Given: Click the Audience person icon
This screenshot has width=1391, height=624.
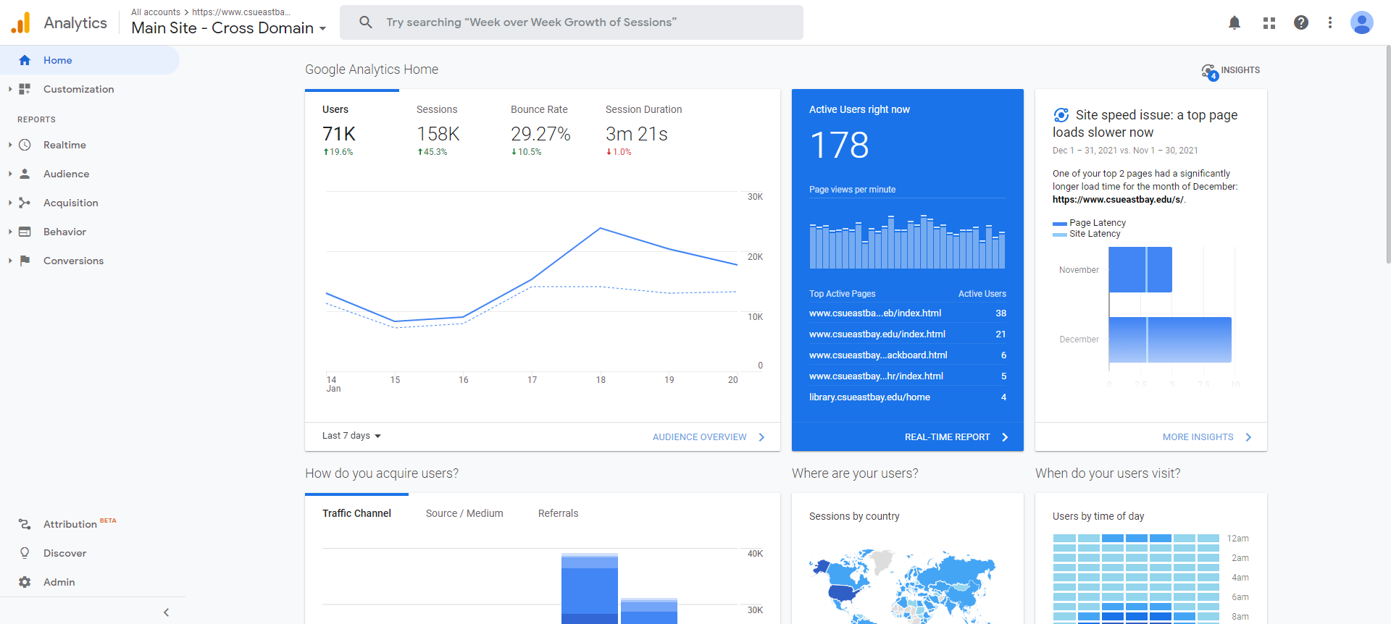Looking at the screenshot, I should (25, 174).
